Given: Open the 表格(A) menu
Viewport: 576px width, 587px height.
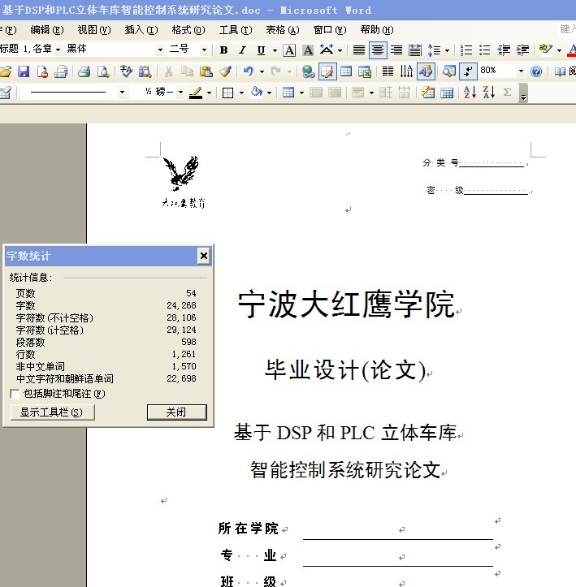Looking at the screenshot, I should (283, 29).
